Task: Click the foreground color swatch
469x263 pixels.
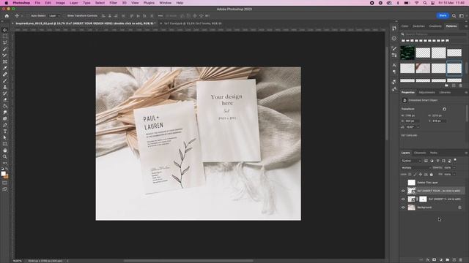Action: 3,174
